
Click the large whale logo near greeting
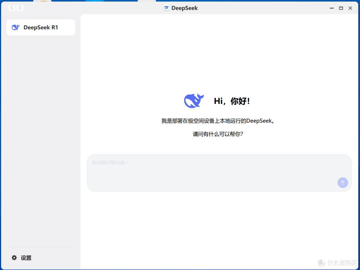tap(194, 101)
